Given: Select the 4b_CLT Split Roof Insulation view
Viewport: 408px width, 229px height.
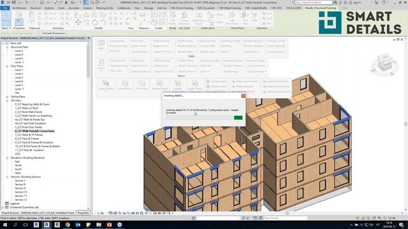Looking at the screenshot, I should 31,123.
